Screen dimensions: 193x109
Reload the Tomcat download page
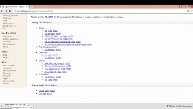[10, 11]
